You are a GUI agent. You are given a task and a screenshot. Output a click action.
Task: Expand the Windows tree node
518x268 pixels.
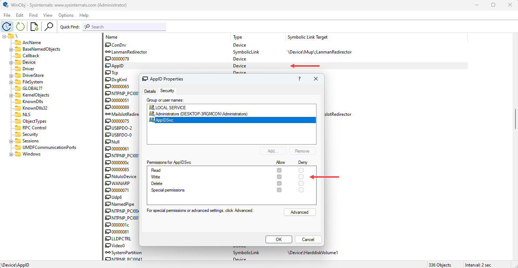pyautogui.click(x=11, y=154)
